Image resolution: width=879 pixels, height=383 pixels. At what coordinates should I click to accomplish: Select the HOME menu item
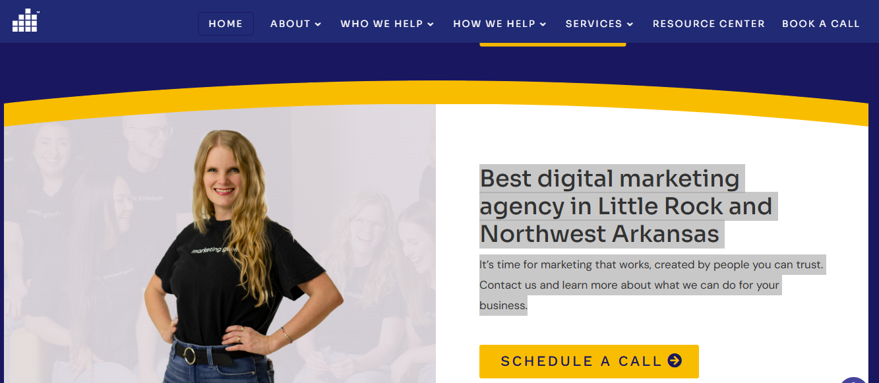226,24
